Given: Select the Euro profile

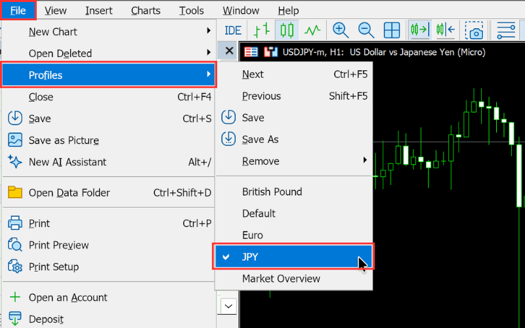Looking at the screenshot, I should 293,235.
